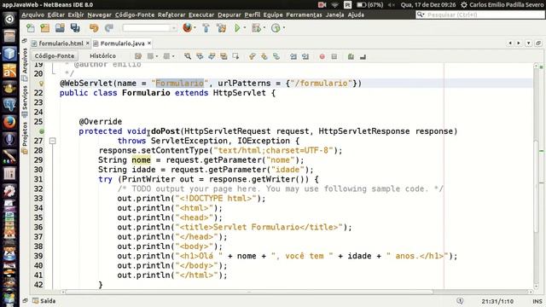Click the Comment toolbar icon
Image resolution: width=546 pixels, height=307 pixels.
pyautogui.click(x=351, y=56)
